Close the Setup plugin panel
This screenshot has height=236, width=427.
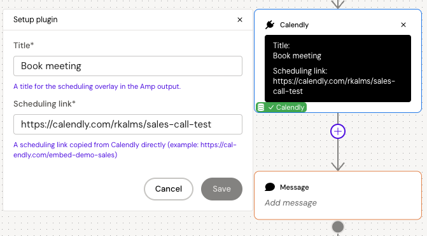pyautogui.click(x=240, y=20)
